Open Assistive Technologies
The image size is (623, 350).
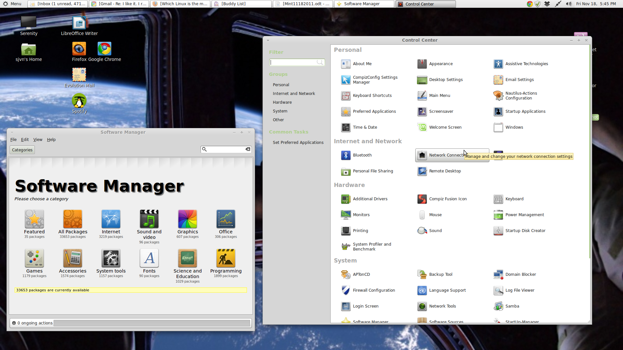[x=521, y=64]
